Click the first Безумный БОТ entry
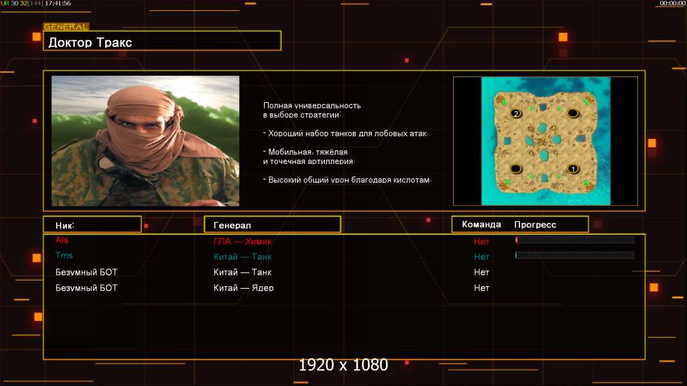 [x=86, y=272]
